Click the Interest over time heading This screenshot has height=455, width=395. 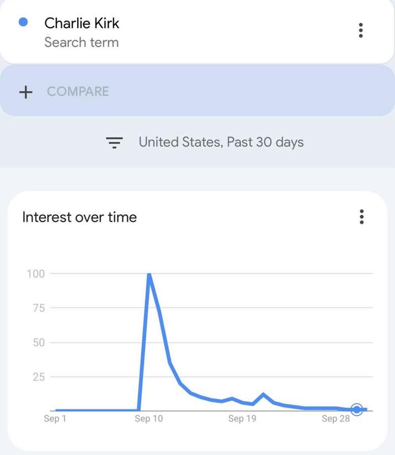click(79, 217)
